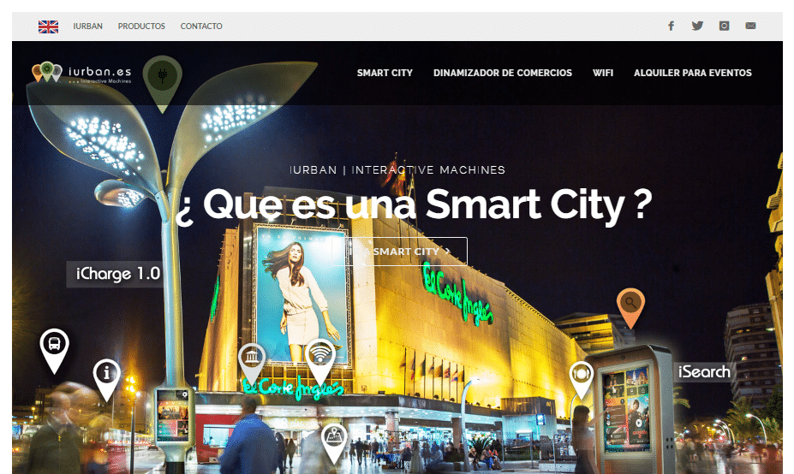Open the Facebook social icon
Screen dimensions: 794x474
[671, 26]
